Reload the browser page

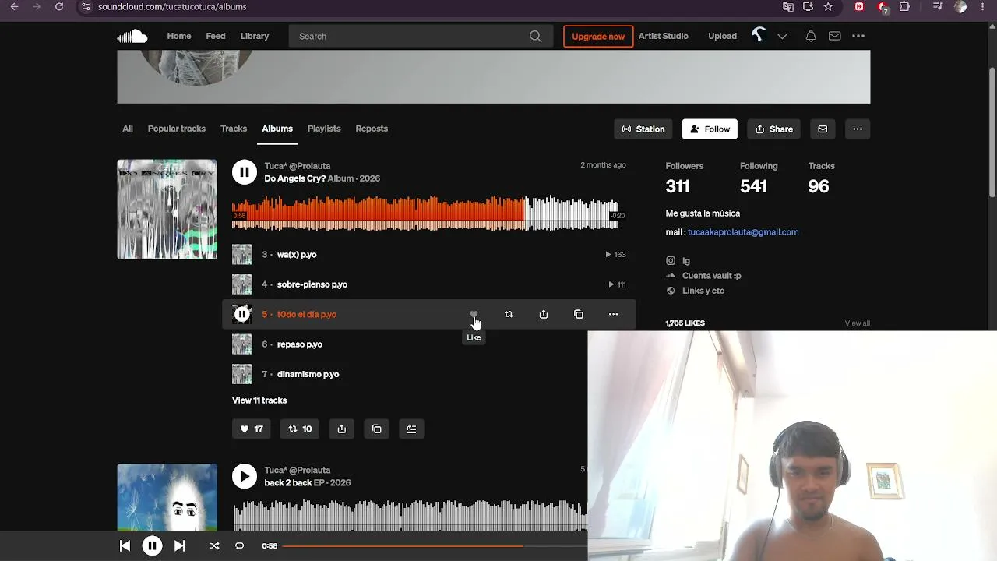[59, 7]
